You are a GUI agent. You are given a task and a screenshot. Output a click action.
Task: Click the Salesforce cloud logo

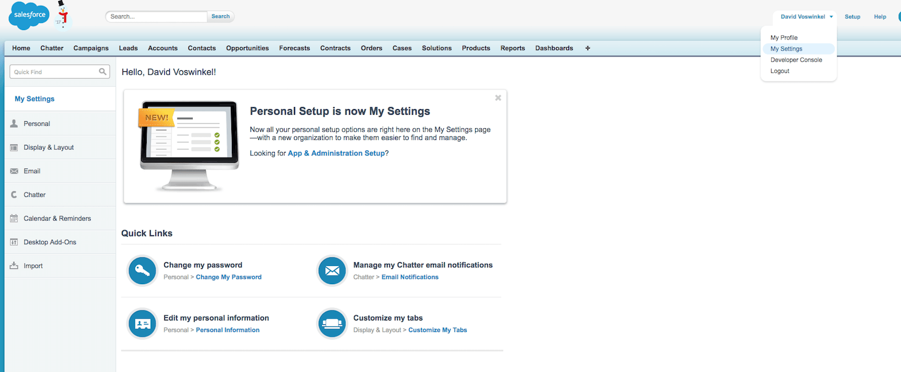pos(29,15)
